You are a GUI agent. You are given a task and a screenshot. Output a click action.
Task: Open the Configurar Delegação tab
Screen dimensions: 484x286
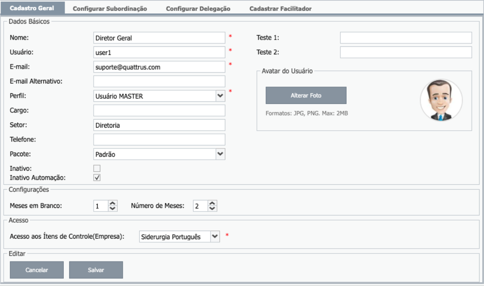(x=198, y=8)
